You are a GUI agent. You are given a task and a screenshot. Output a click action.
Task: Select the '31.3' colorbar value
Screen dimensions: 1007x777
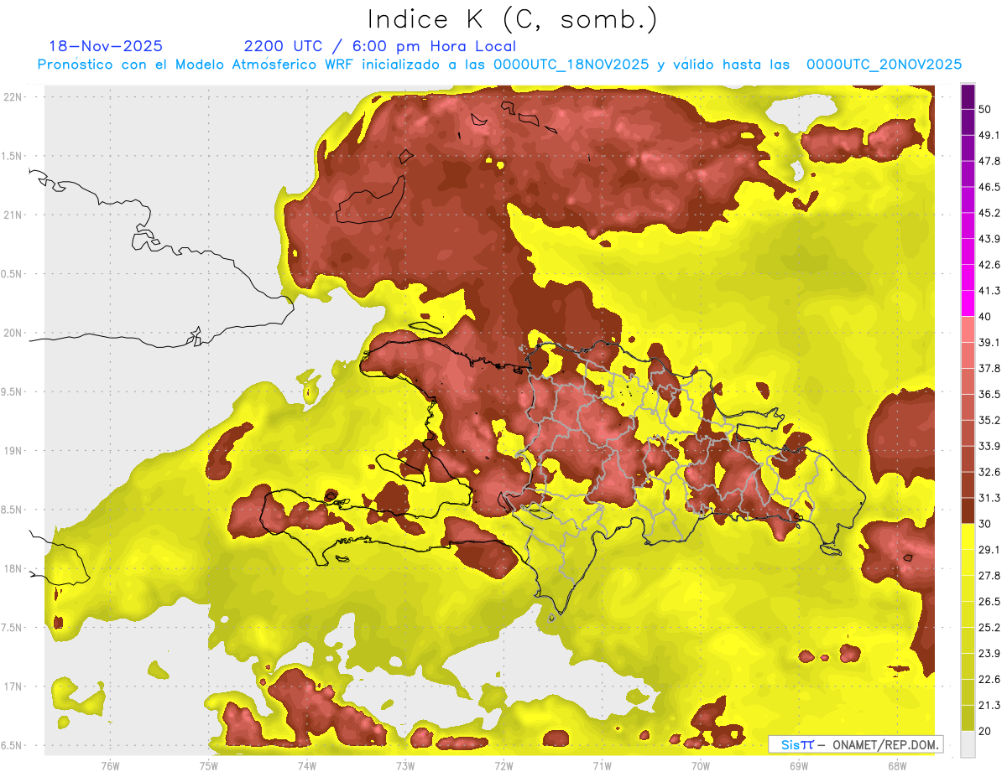pyautogui.click(x=989, y=498)
